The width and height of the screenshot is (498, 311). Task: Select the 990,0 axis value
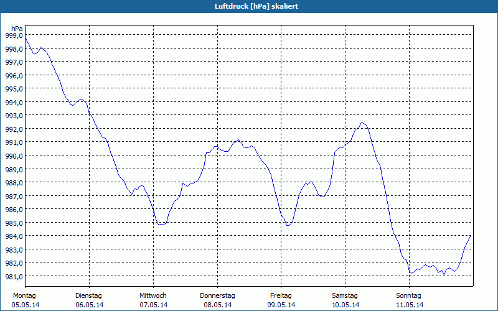click(x=14, y=156)
